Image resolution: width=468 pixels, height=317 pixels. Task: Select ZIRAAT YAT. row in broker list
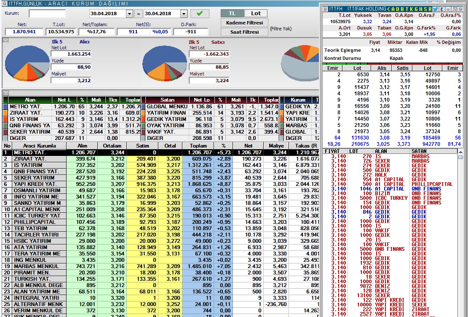[160, 158]
